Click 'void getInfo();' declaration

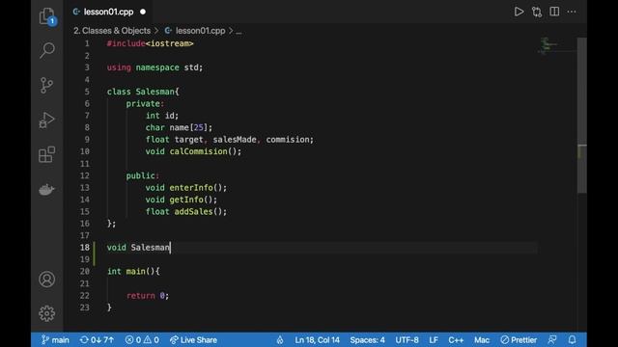(x=182, y=200)
